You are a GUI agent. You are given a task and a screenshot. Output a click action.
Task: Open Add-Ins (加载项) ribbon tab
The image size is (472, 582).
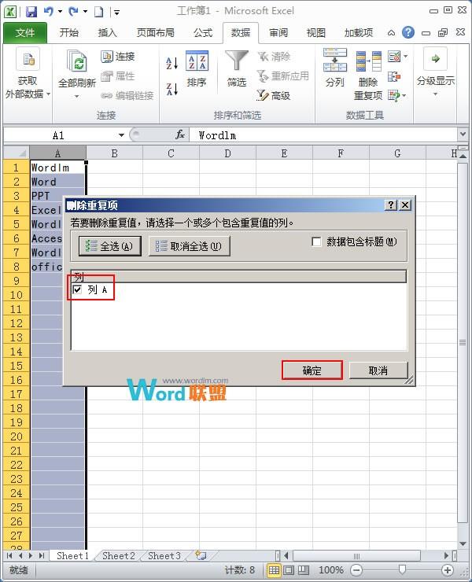[x=359, y=33]
